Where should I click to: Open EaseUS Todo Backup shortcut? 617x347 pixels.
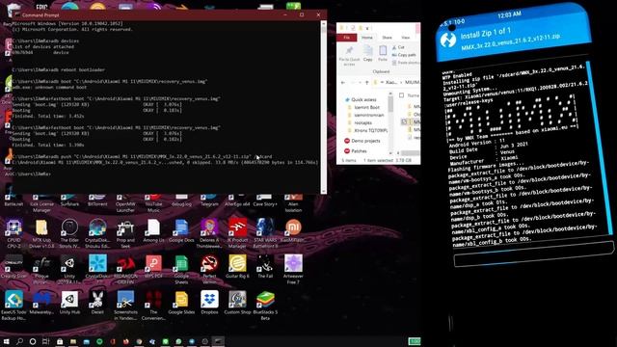[x=13, y=306]
